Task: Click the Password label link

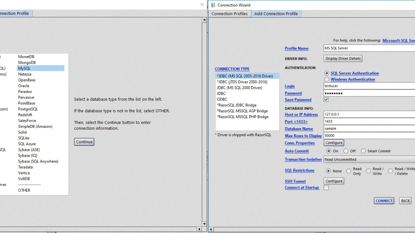Action: click(x=293, y=93)
